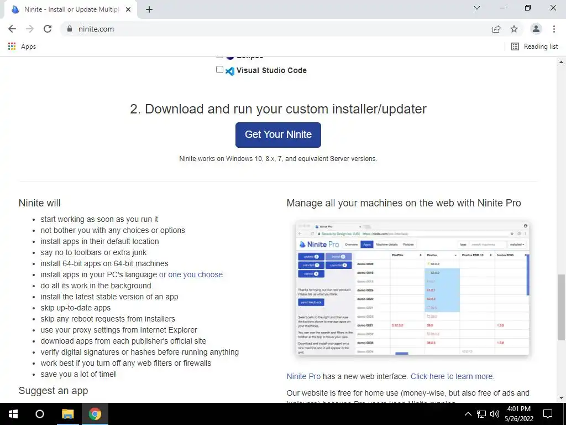Click 'skip up-to-date apps' list item

click(x=75, y=308)
